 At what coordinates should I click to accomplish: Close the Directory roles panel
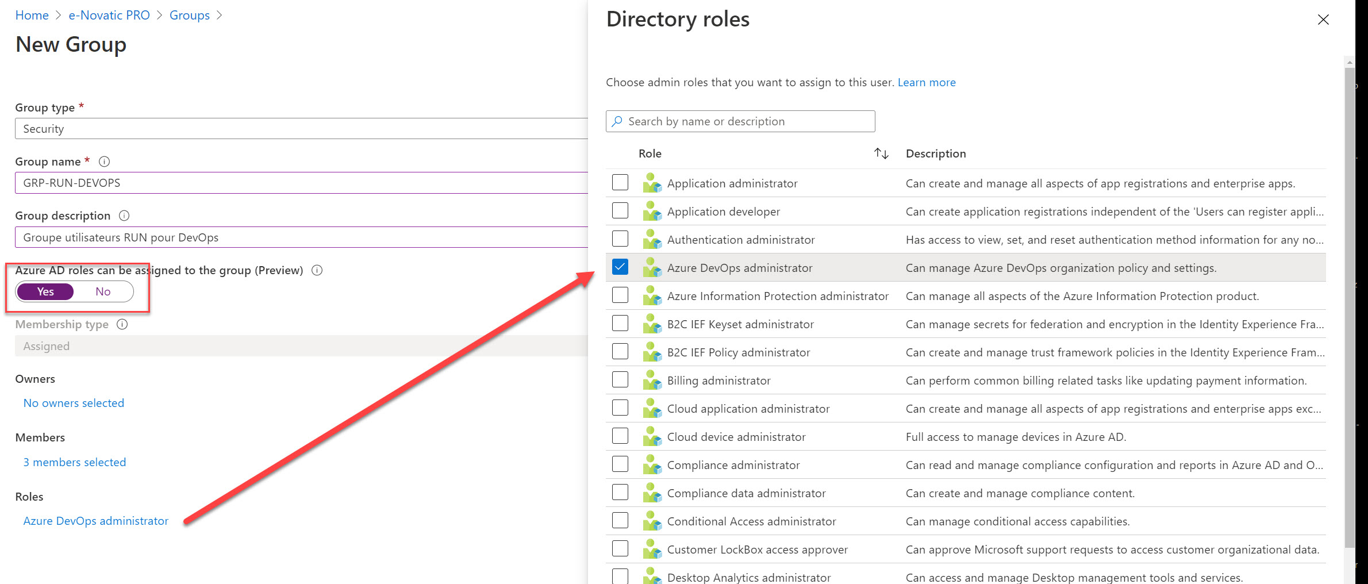[x=1323, y=20]
